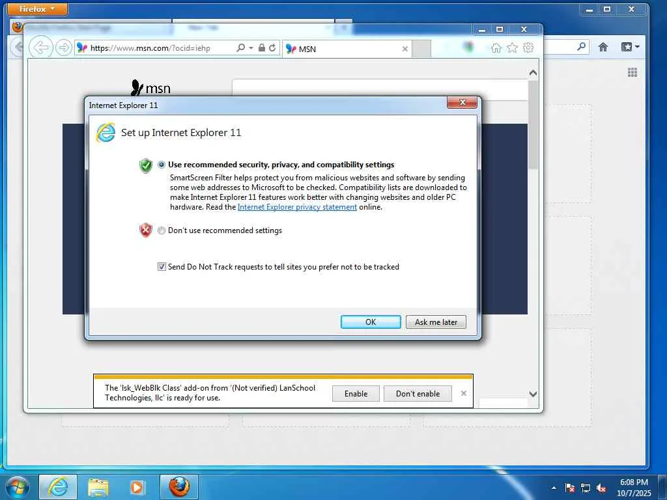Open IE Favorites star icon
The height and width of the screenshot is (500, 667).
pyautogui.click(x=512, y=48)
